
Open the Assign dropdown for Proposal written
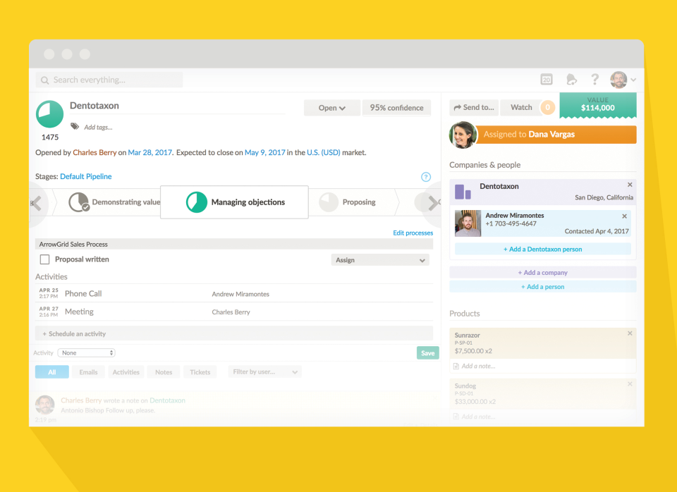click(380, 260)
